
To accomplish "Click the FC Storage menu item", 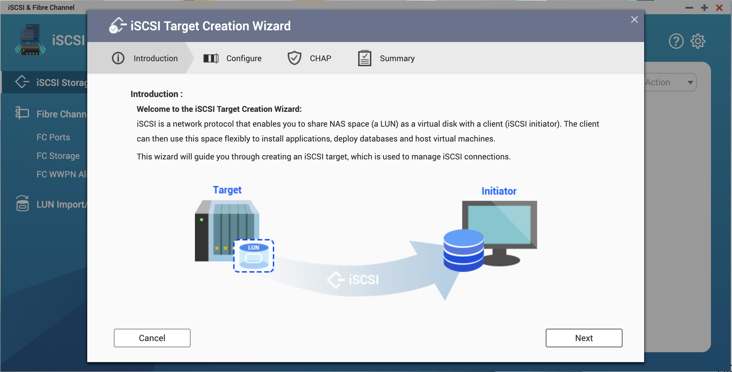I will coord(58,155).
